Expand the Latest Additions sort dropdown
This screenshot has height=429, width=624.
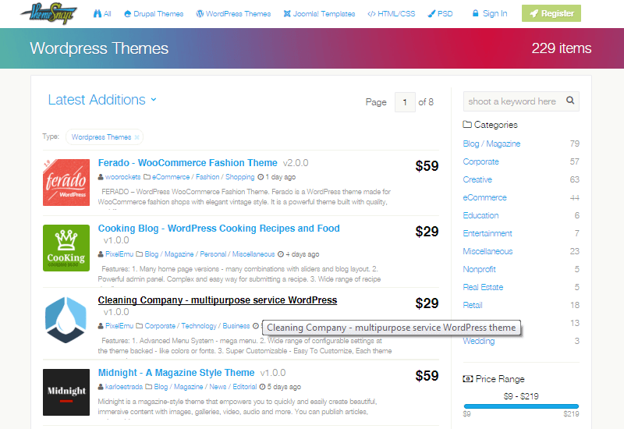click(102, 100)
